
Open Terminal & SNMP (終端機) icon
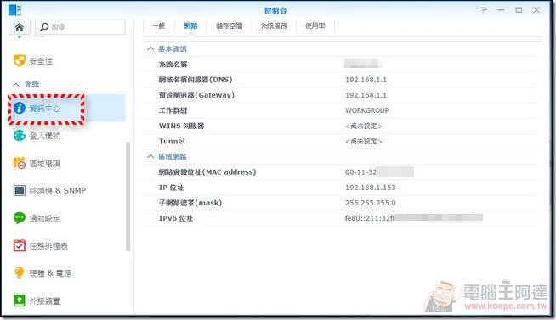pyautogui.click(x=20, y=190)
